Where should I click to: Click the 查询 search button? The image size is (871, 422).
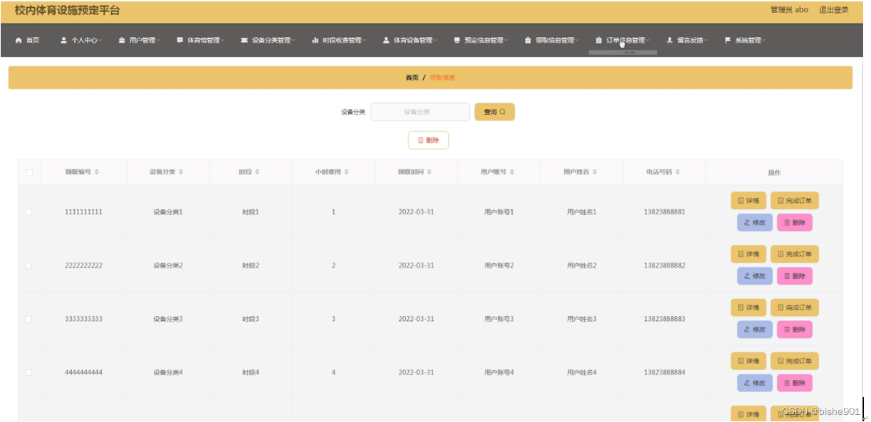click(494, 112)
